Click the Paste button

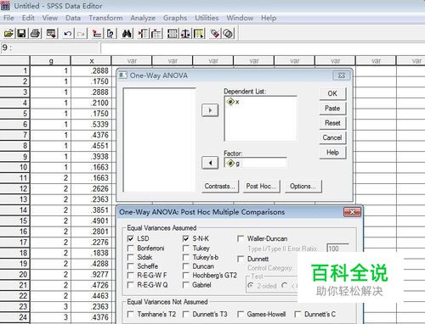(x=332, y=109)
